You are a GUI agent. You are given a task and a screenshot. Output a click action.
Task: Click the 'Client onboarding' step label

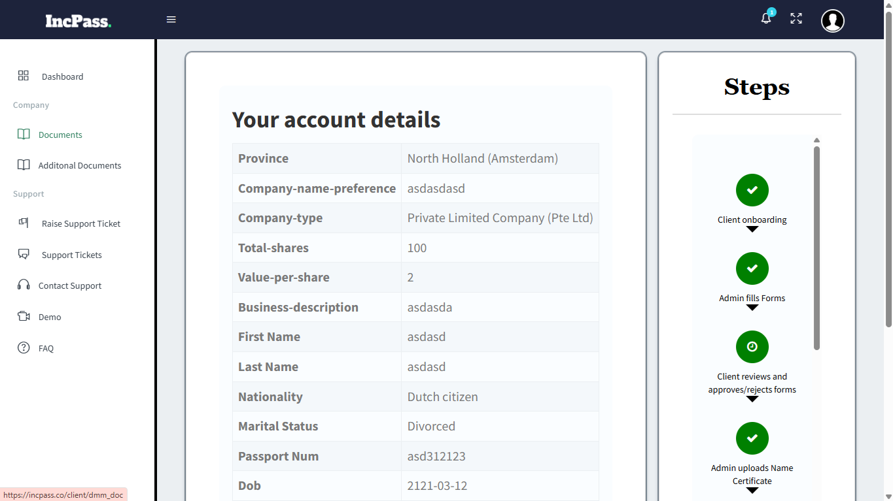752,219
